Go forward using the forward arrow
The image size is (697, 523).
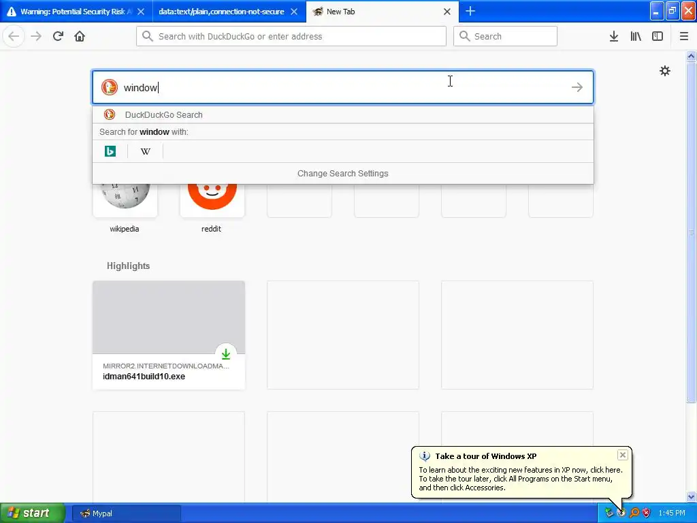(36, 36)
